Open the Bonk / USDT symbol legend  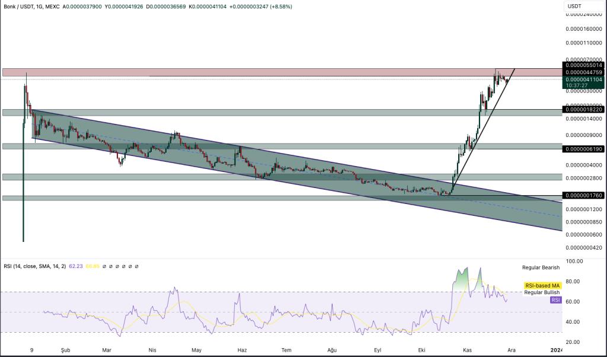coord(18,5)
